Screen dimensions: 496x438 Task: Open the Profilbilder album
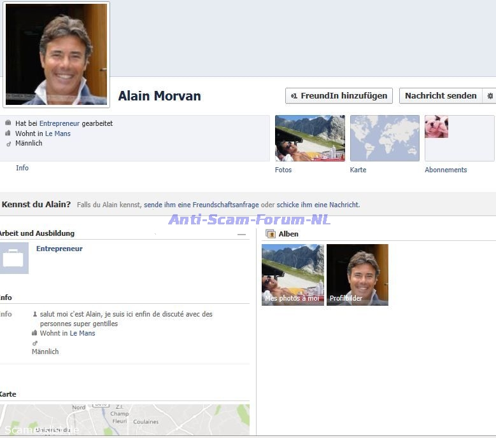coord(357,275)
